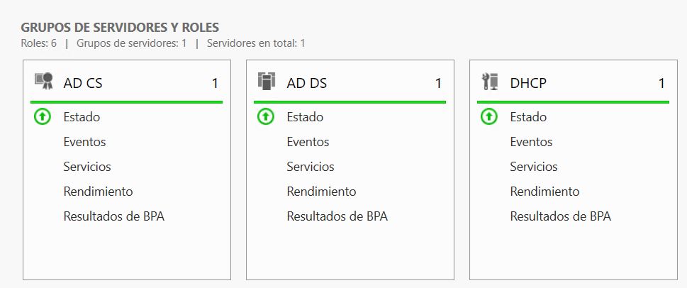Open Eventos in the AD CS tile
The height and width of the screenshot is (288, 687).
pyautogui.click(x=84, y=142)
